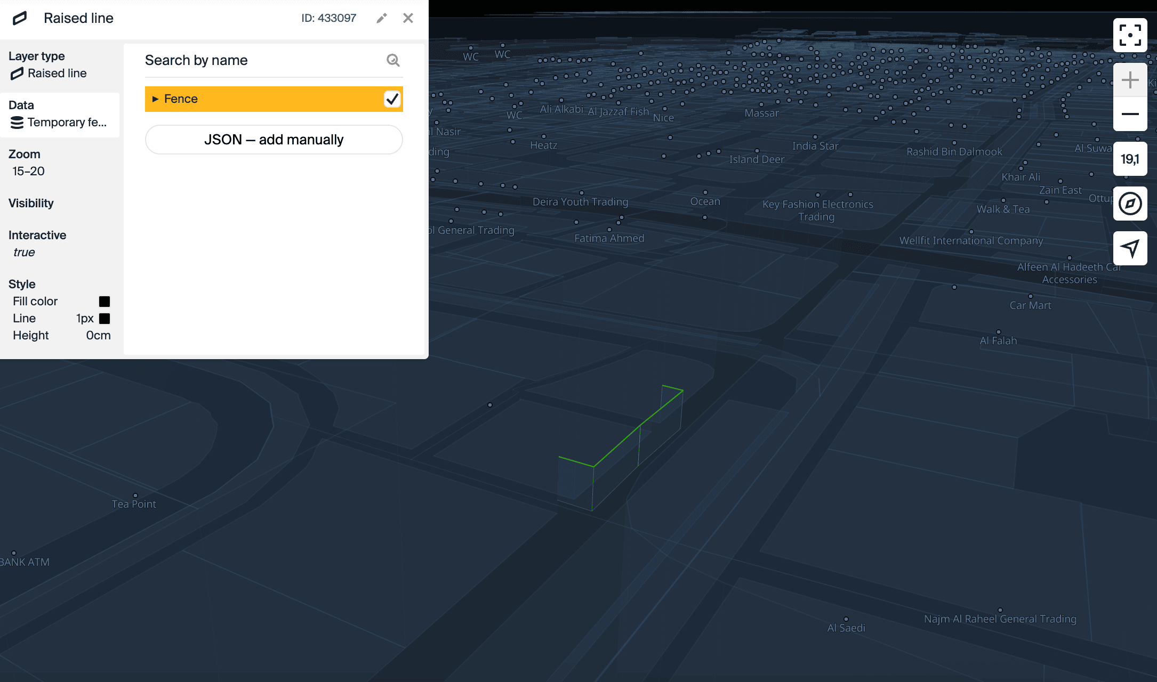Expand the Fence item triangle
The height and width of the screenshot is (682, 1157).
point(155,99)
